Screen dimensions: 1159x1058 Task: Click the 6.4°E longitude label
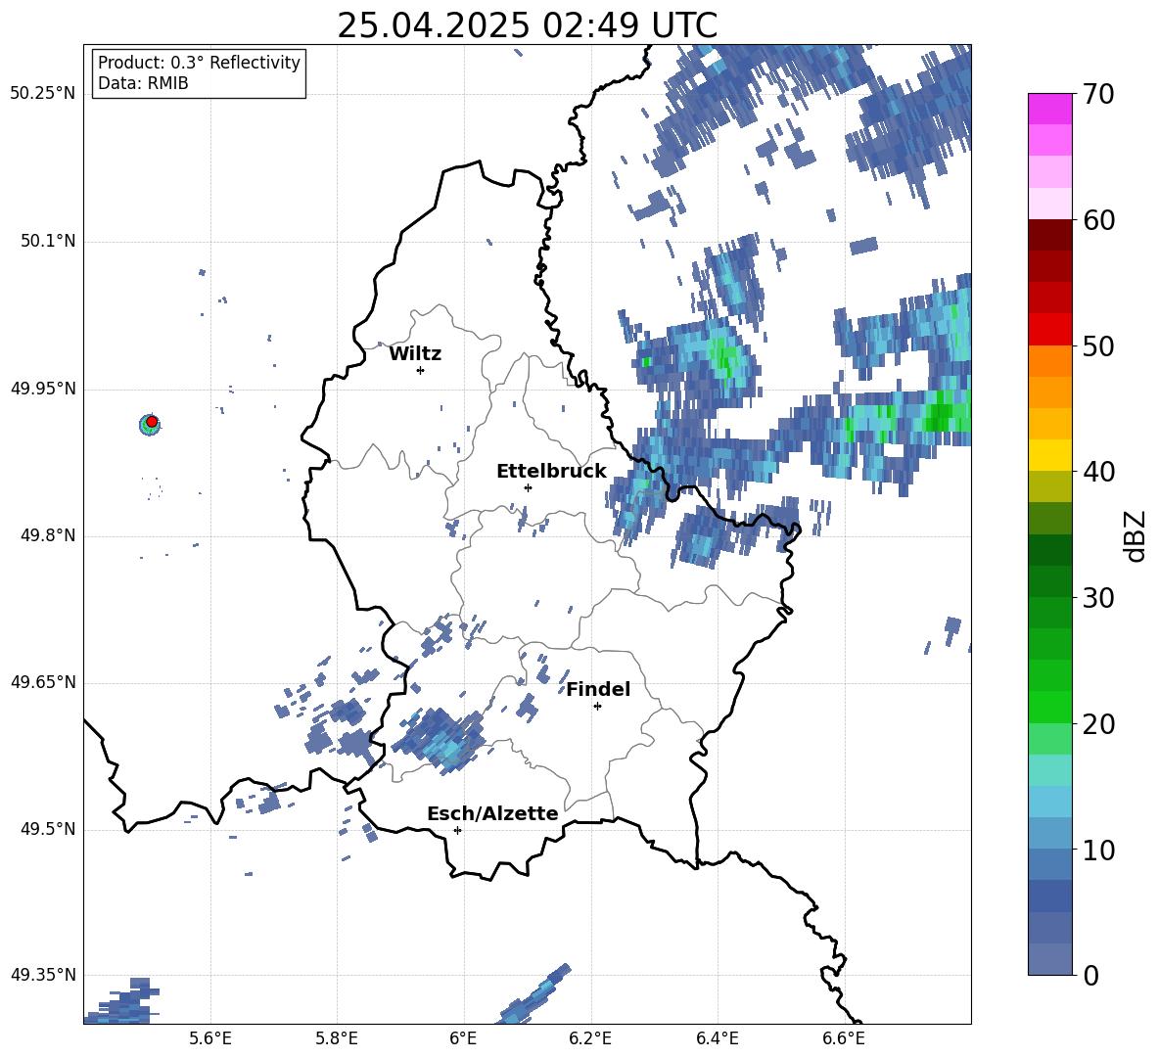[x=717, y=1038]
